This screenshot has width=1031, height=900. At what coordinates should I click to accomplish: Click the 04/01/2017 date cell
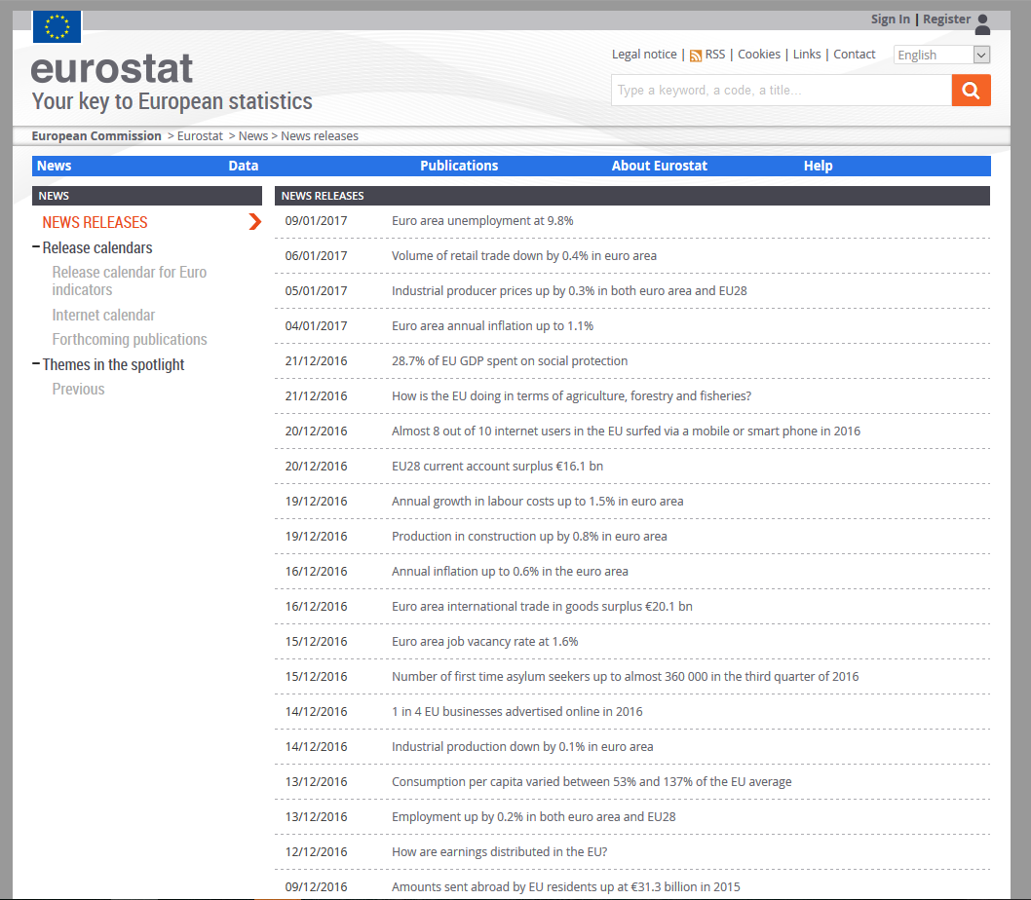coord(316,326)
